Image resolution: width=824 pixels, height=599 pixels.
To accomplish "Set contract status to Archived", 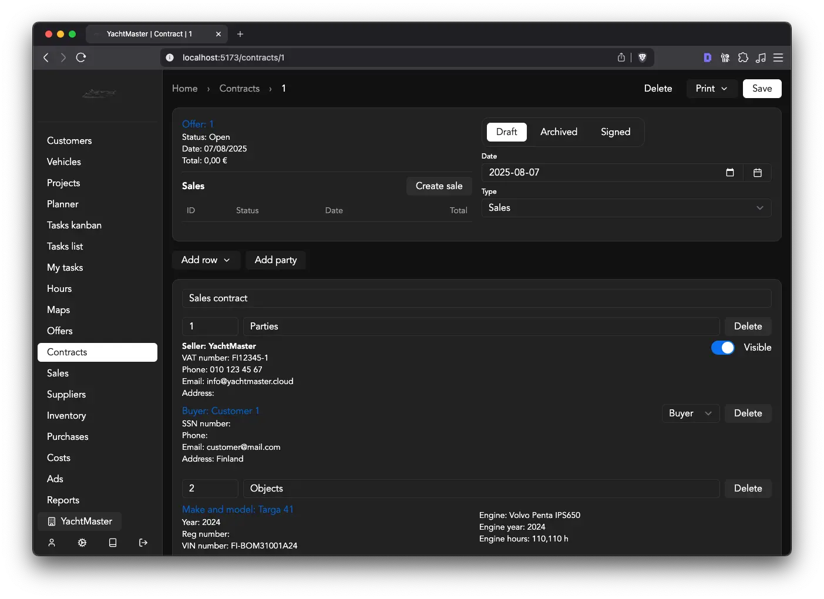I will coord(559,132).
